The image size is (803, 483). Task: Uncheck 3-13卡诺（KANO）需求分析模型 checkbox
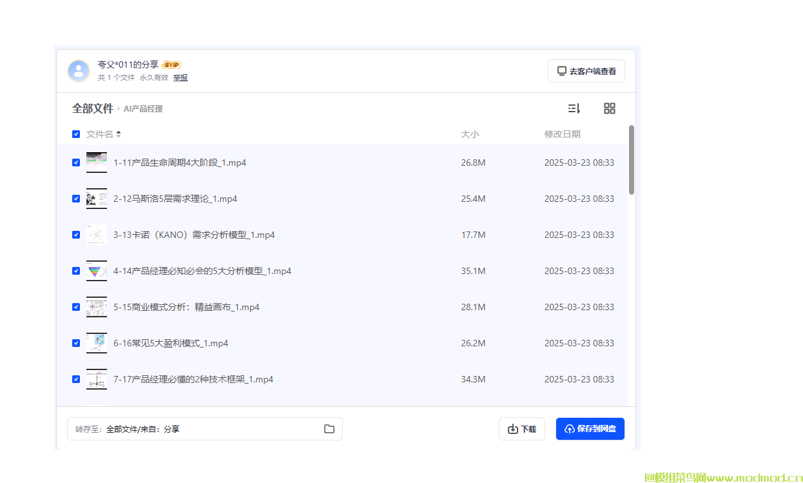(x=76, y=235)
